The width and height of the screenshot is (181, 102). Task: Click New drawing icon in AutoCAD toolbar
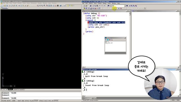pyautogui.click(x=3, y=6)
